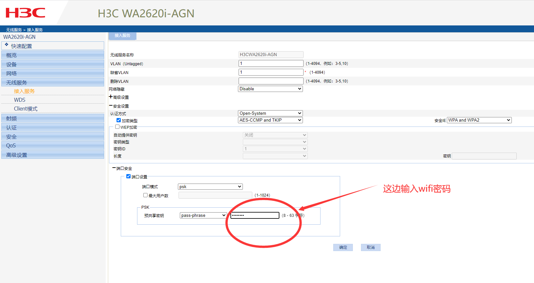Click the WA2620i-AGN sidebar device name
This screenshot has width=534, height=283.
(19, 37)
